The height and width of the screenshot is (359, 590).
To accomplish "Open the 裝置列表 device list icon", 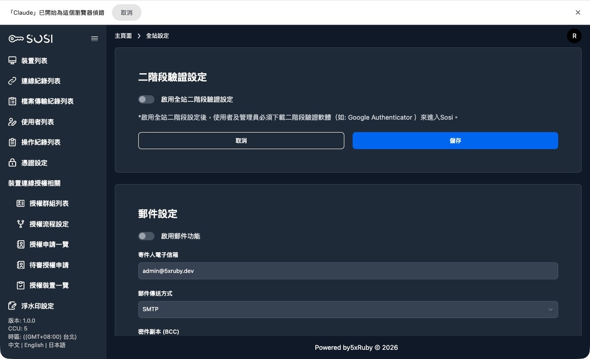I will 13,60.
